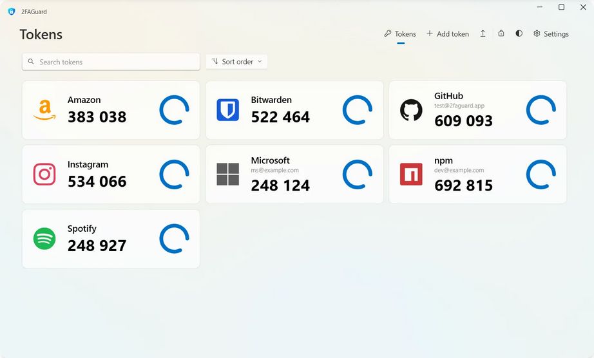Click the magnifier icon in search box

coord(31,61)
